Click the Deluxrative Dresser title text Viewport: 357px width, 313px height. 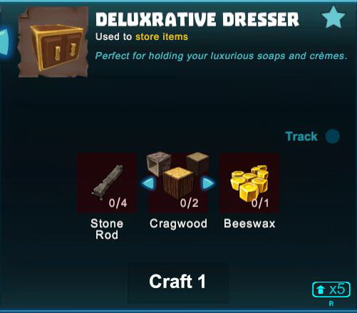point(197,19)
